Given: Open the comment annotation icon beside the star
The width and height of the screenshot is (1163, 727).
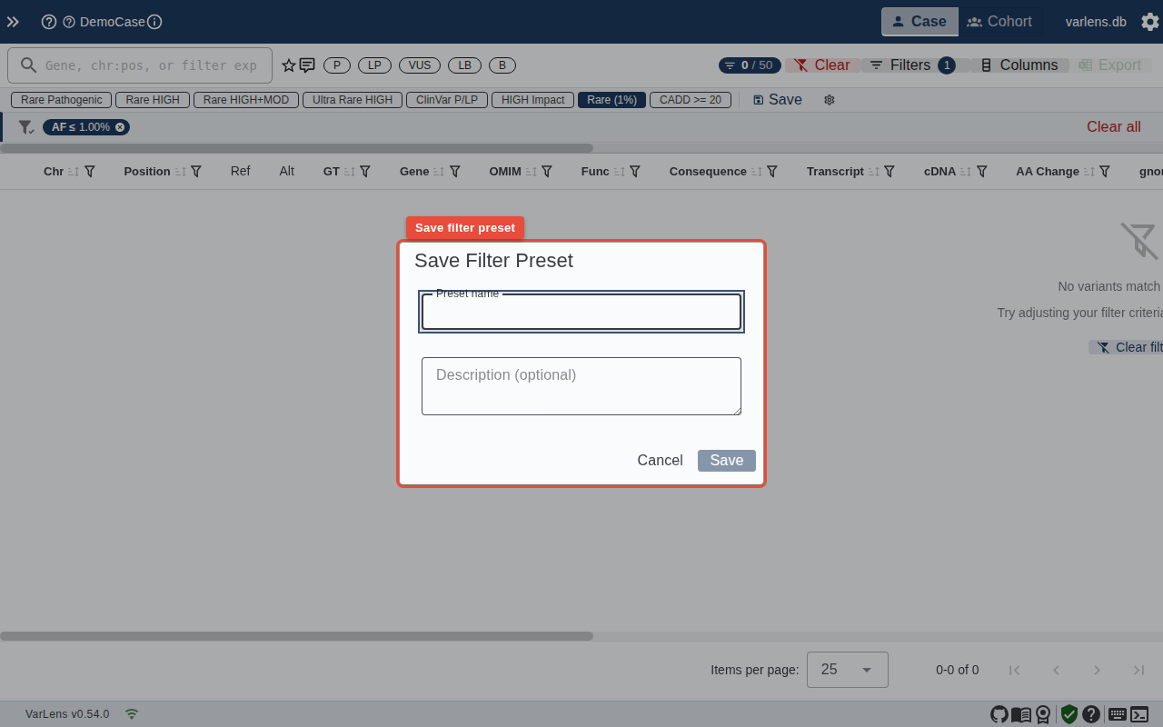Looking at the screenshot, I should pos(306,65).
